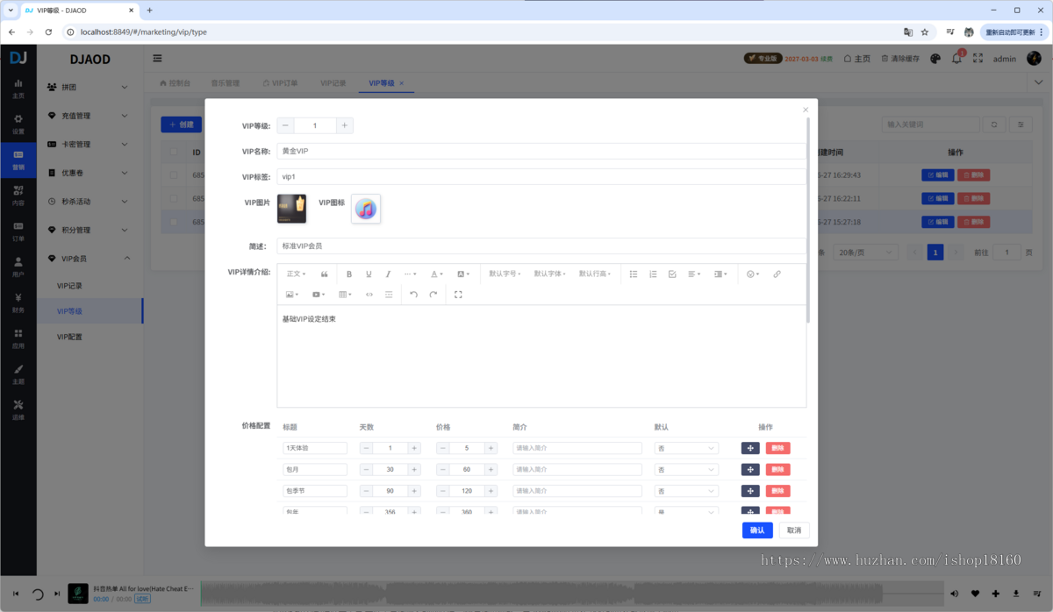Redo the edit in the editor

(433, 295)
